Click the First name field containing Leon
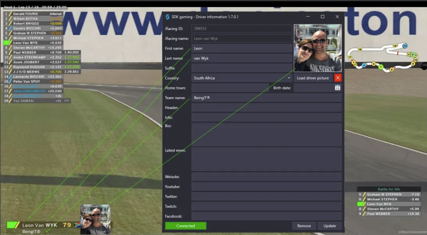Image resolution: width=427 pixels, height=235 pixels. pyautogui.click(x=242, y=48)
